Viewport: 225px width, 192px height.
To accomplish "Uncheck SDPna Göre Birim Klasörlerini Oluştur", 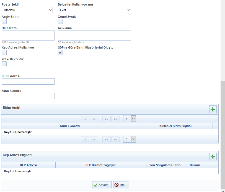I will coord(60,52).
